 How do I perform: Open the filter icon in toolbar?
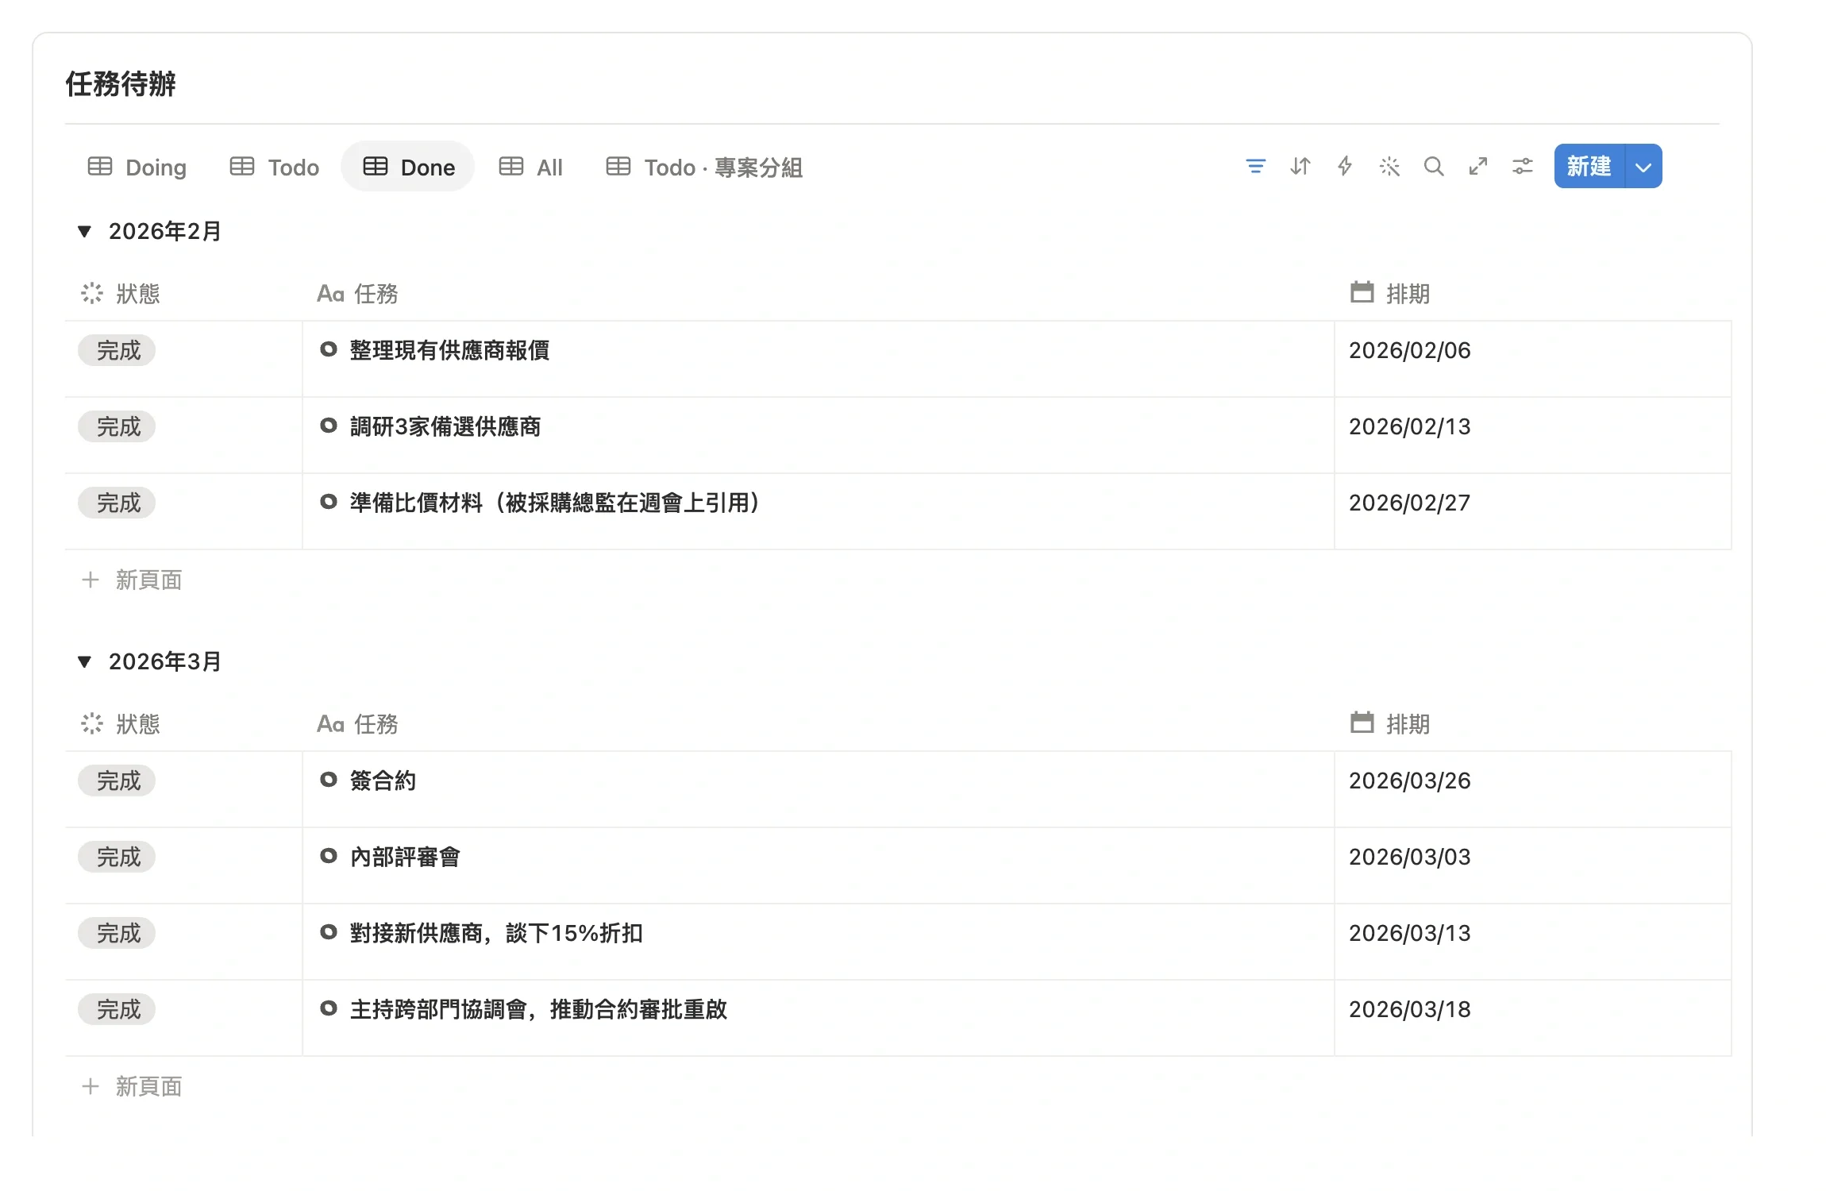coord(1255,166)
